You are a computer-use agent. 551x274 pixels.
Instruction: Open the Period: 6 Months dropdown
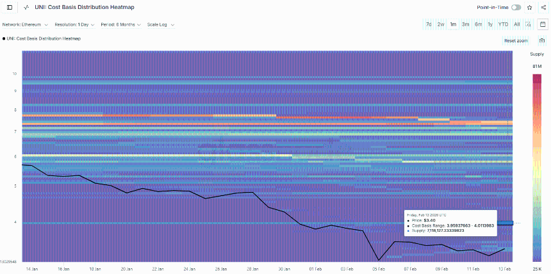(x=121, y=24)
